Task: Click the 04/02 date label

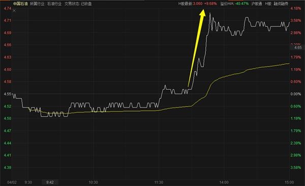Action: 12,182
